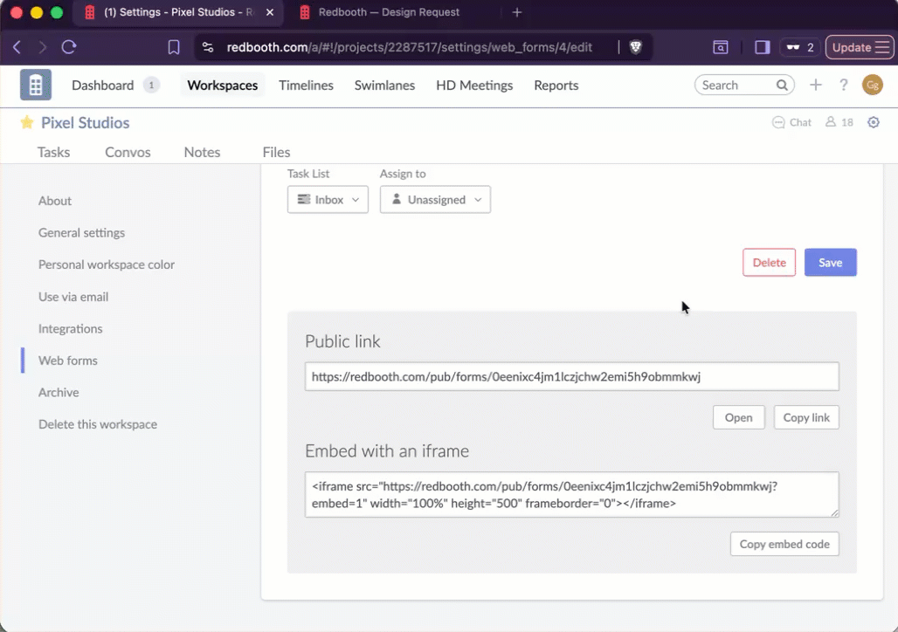Click the page search icon in toolbar
Viewport: 898px width, 632px height.
click(721, 47)
